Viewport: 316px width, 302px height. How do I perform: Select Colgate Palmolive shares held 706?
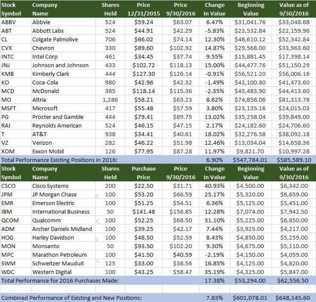[x=110, y=40]
